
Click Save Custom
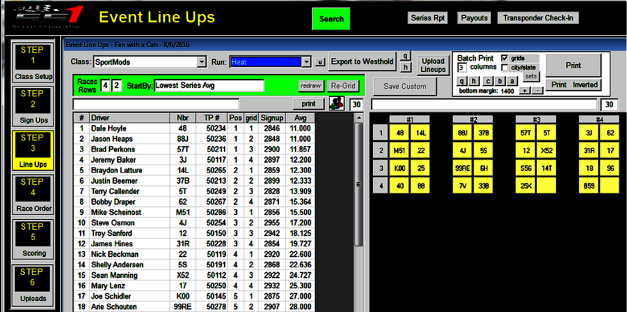(404, 87)
